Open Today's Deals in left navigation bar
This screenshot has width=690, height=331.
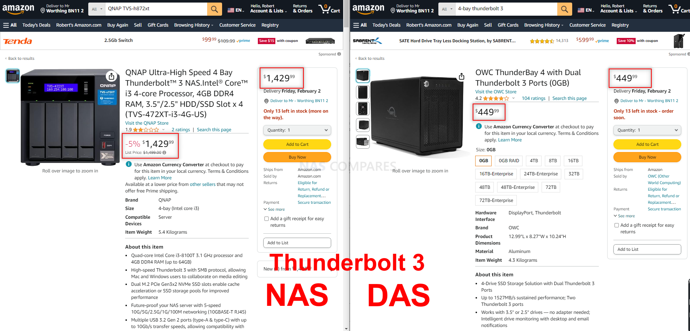pos(36,25)
